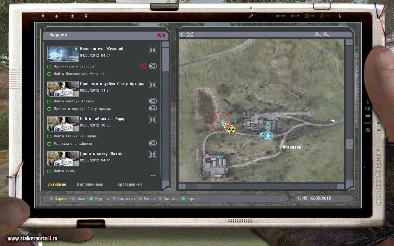Zoom out the map with magnifier minus
Screen dimensions: 394x246
click(x=326, y=34)
